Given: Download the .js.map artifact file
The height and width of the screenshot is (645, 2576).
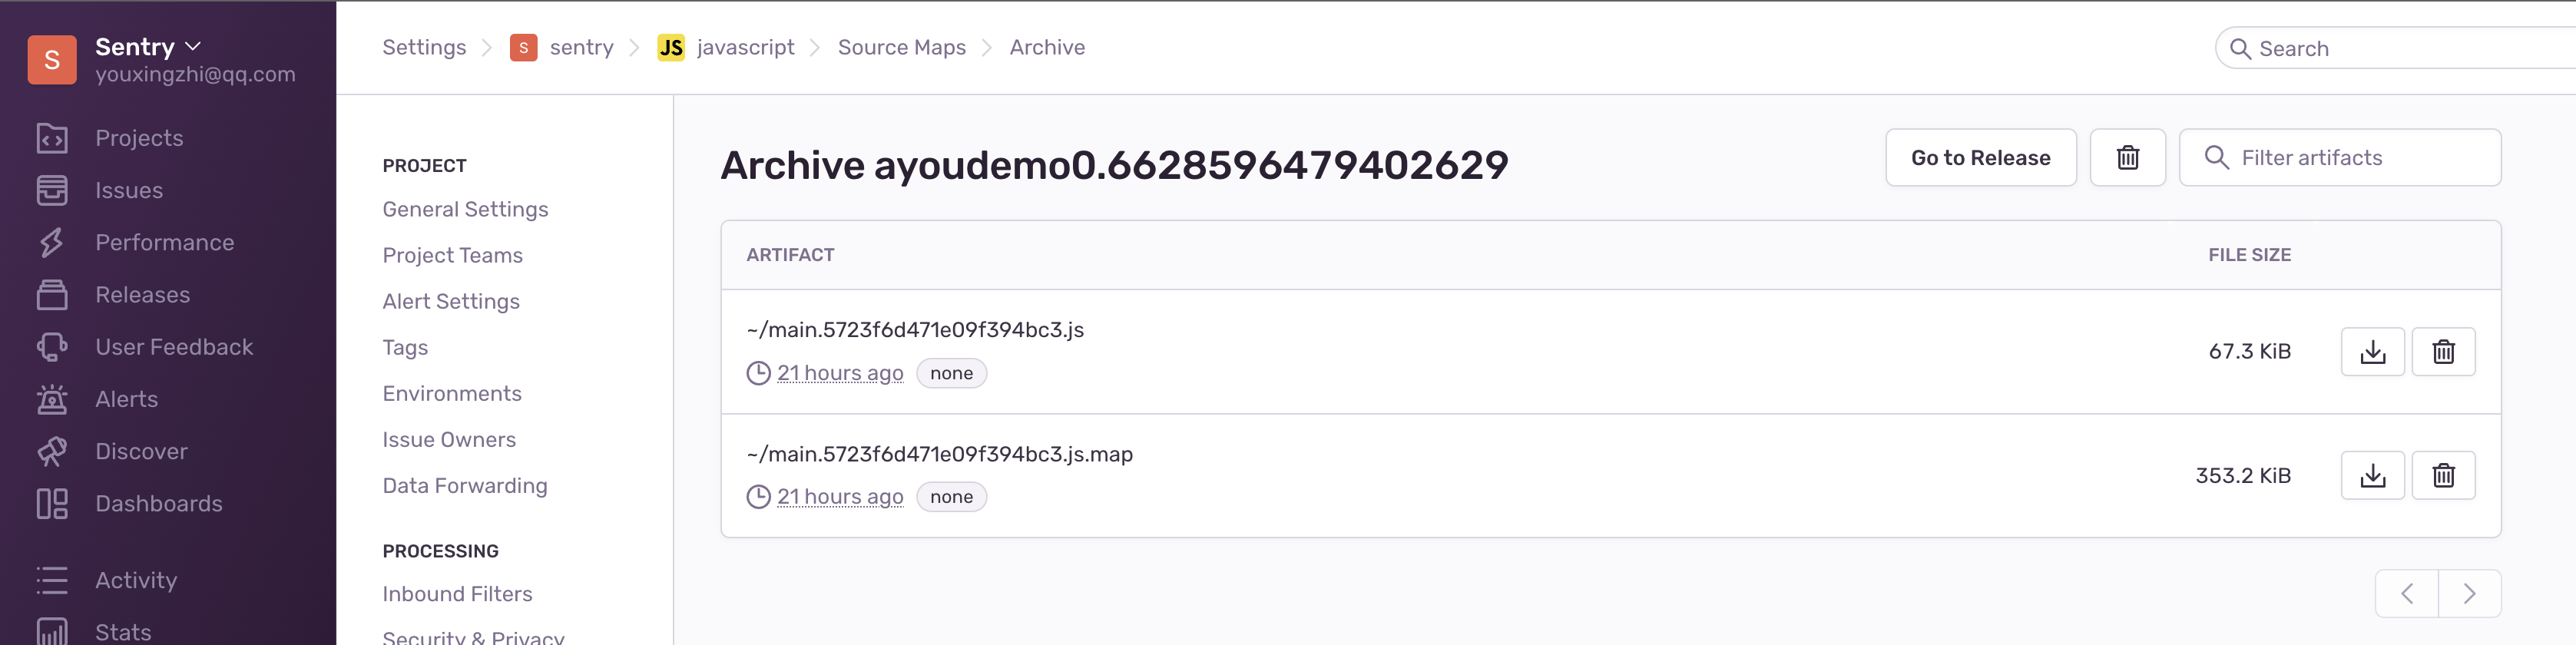Looking at the screenshot, I should 2372,475.
